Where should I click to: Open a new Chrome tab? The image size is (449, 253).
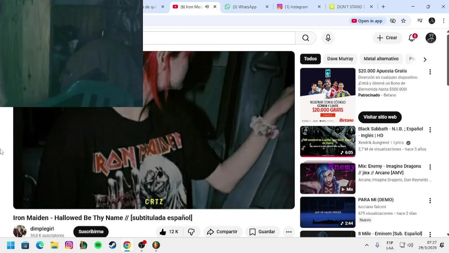[x=383, y=7]
